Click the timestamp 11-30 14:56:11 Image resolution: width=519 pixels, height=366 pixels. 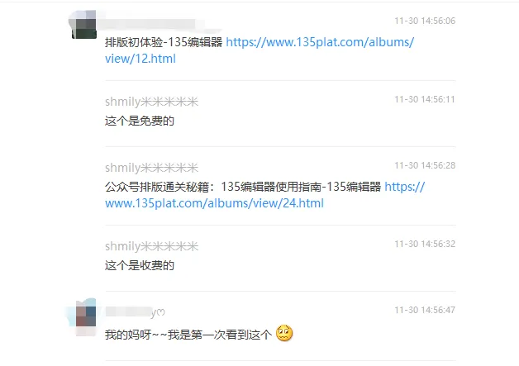tap(425, 99)
